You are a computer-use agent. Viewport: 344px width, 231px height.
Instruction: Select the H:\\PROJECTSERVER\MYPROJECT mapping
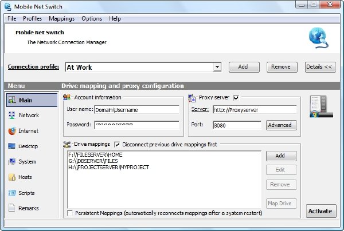pyautogui.click(x=108, y=168)
